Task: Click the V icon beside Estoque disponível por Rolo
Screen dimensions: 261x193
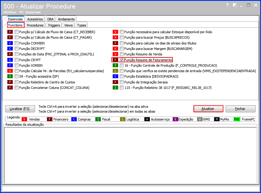Action: (115, 32)
